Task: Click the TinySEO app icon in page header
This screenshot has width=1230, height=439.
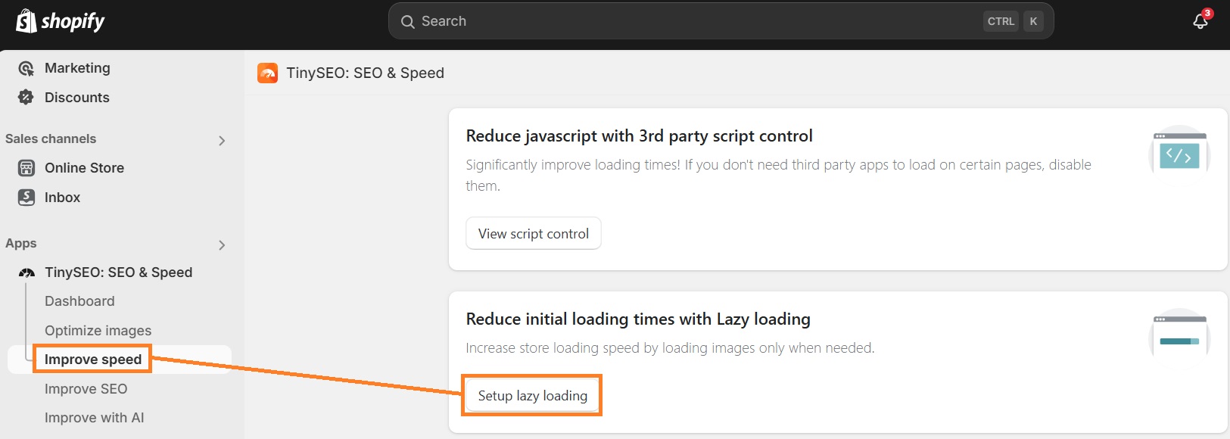Action: pyautogui.click(x=267, y=73)
